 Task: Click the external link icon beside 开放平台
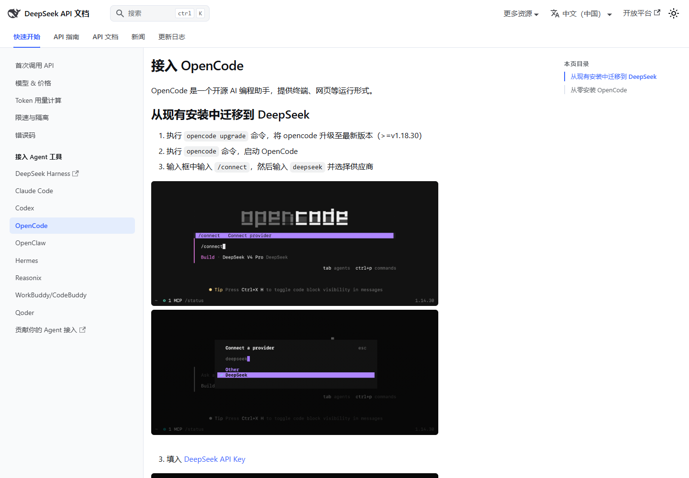click(657, 13)
